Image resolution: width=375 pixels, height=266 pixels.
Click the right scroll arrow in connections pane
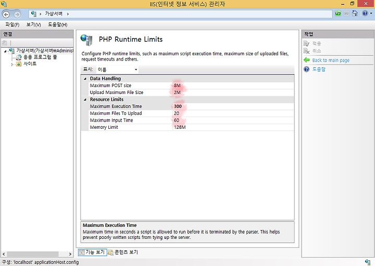pos(70,254)
